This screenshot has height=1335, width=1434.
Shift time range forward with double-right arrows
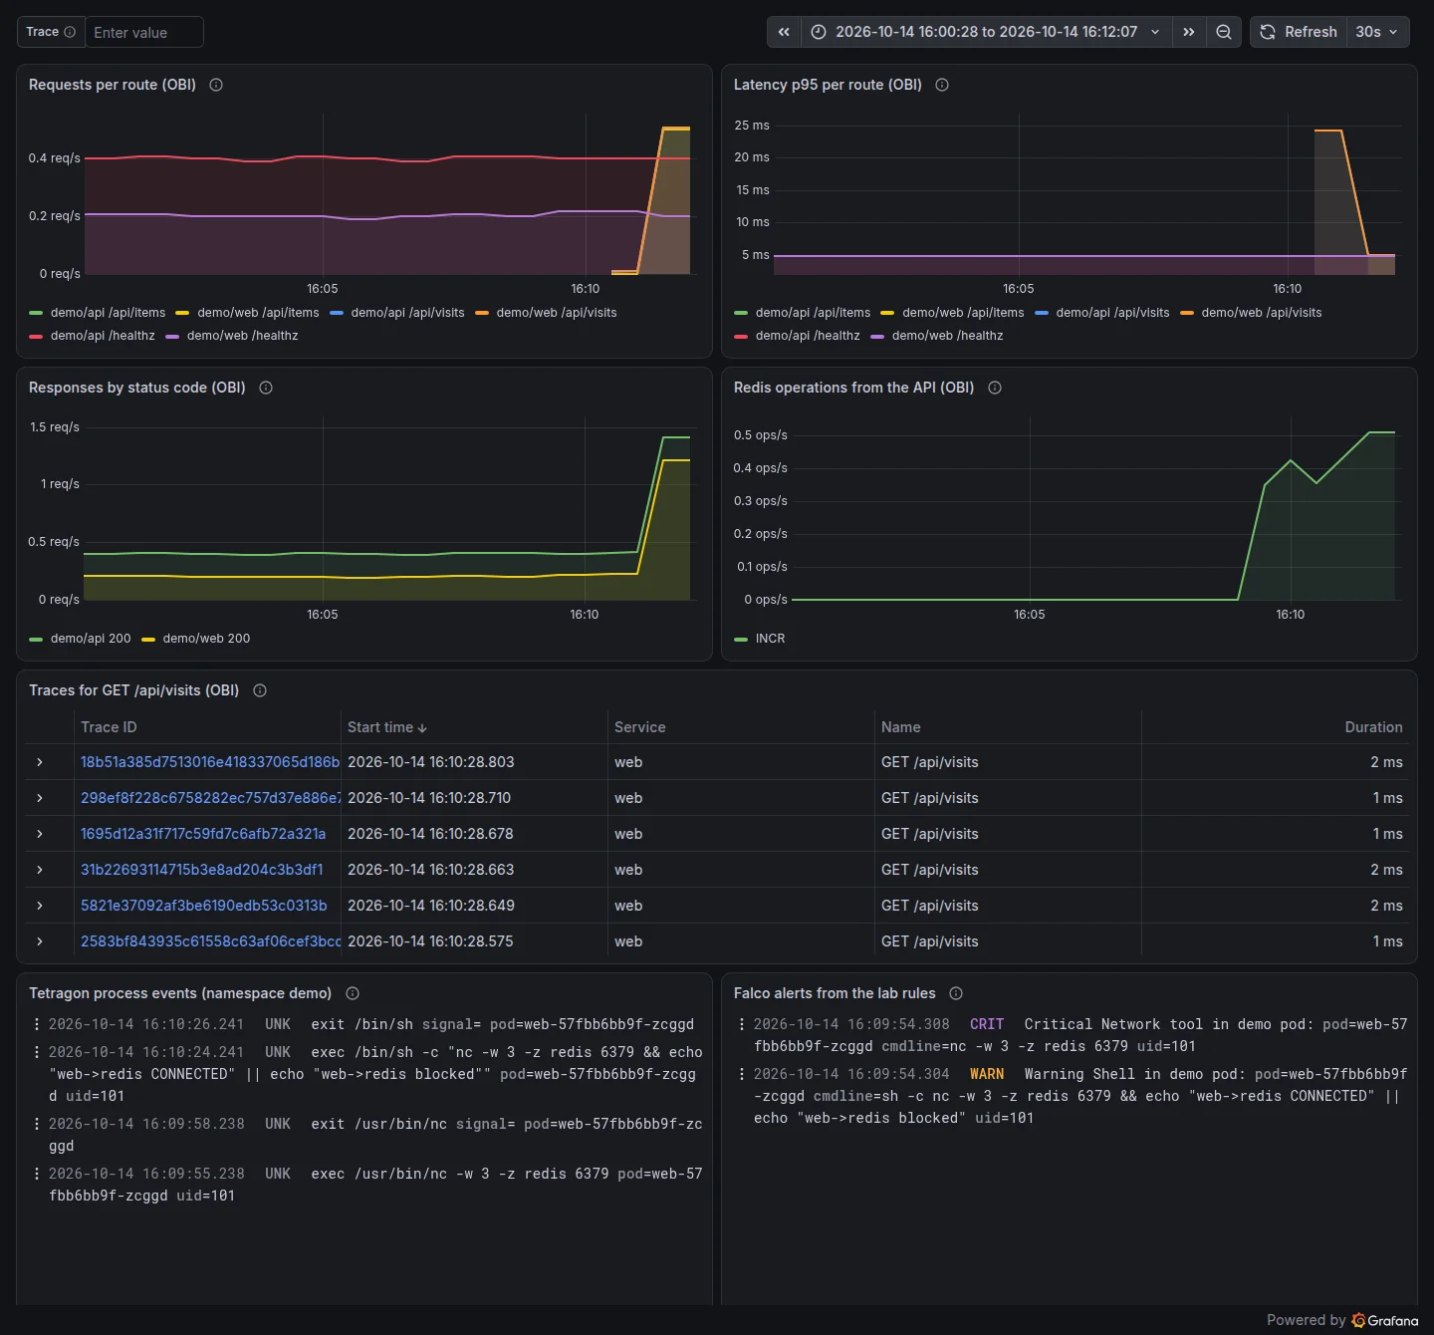tap(1188, 32)
